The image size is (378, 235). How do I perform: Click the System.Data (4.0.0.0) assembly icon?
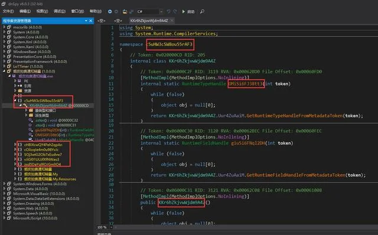pos(9,189)
